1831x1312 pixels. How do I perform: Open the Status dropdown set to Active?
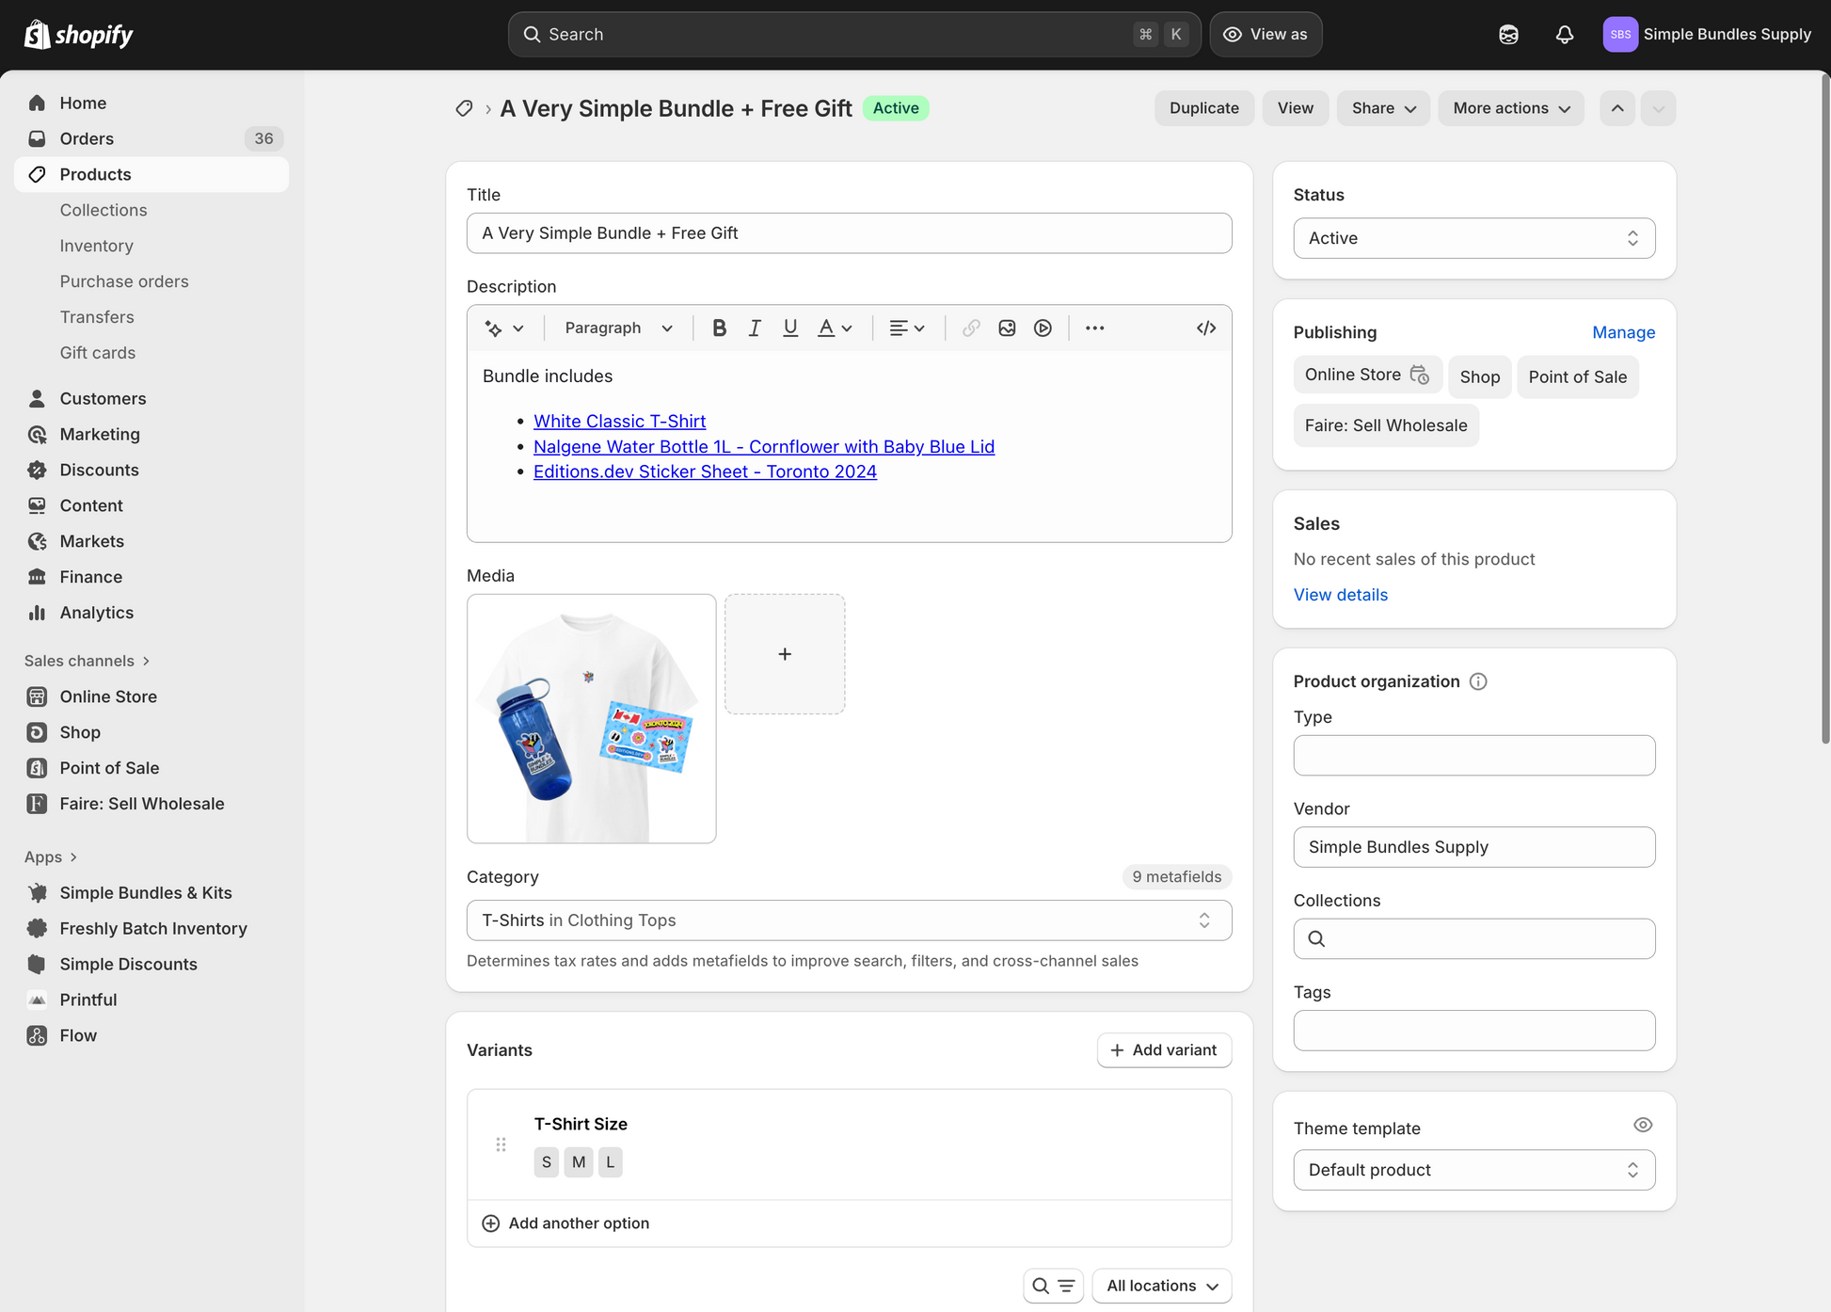click(x=1473, y=238)
